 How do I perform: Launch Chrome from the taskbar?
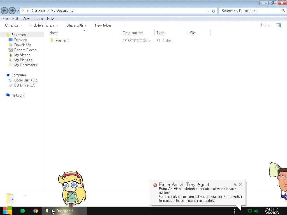point(36,211)
